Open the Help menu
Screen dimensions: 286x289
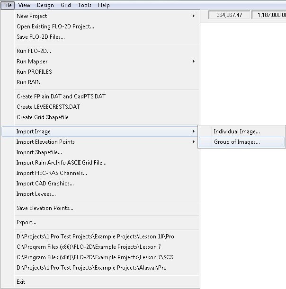coord(103,5)
